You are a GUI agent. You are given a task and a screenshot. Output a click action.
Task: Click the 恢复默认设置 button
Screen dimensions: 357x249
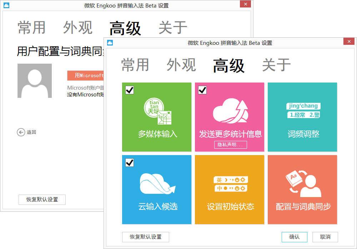[145, 237]
